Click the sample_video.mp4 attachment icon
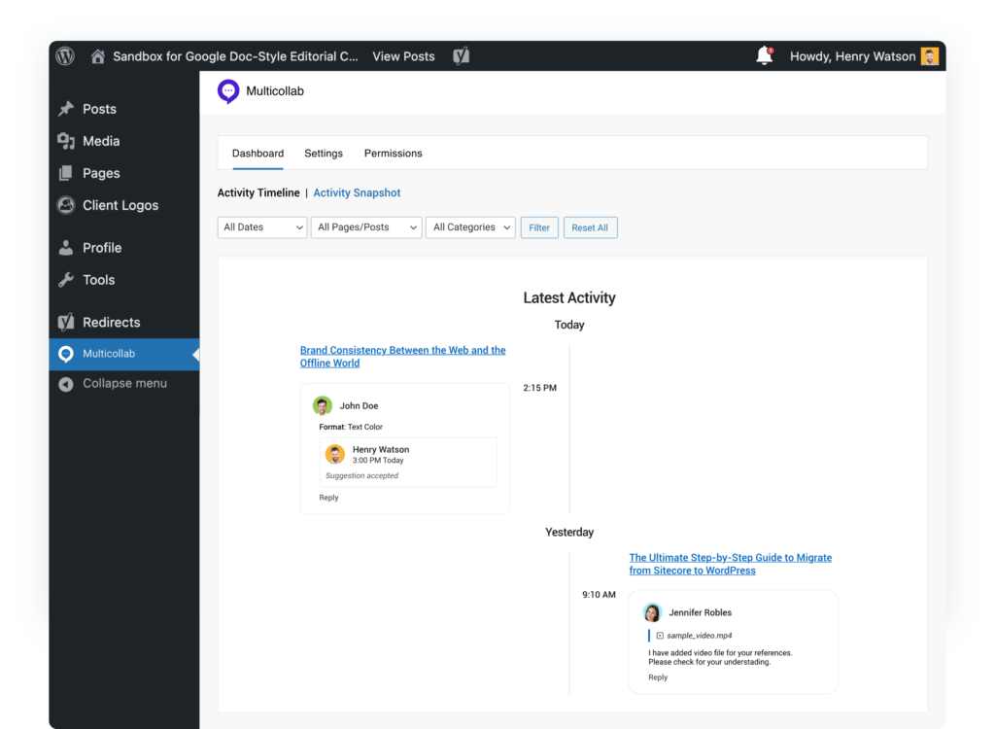 click(660, 635)
